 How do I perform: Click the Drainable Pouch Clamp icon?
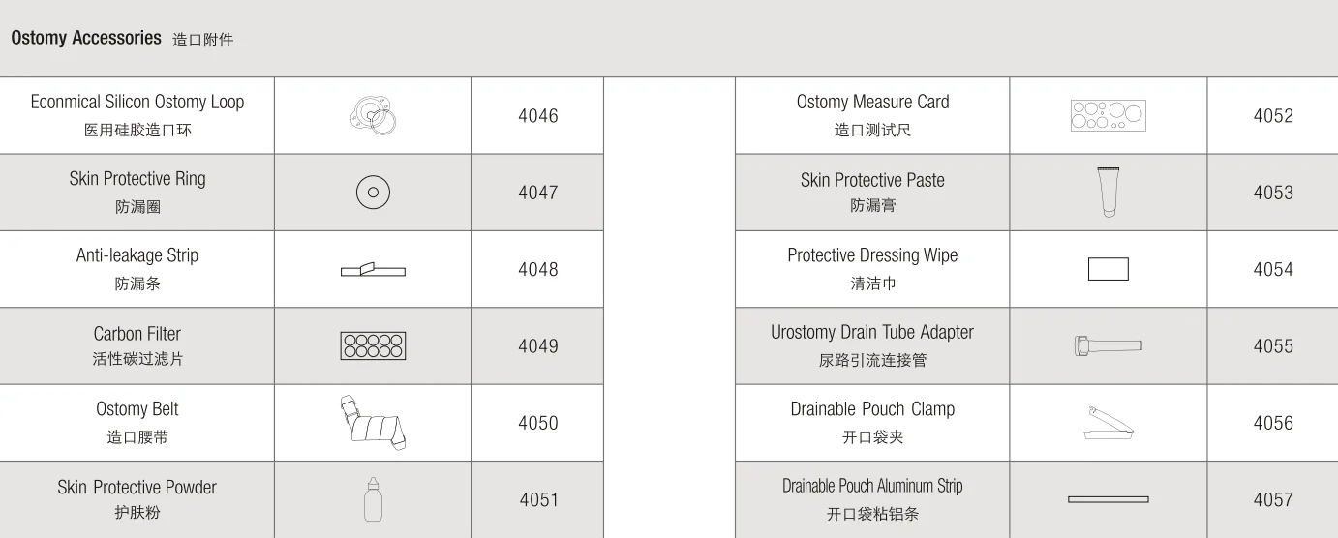tap(1108, 423)
